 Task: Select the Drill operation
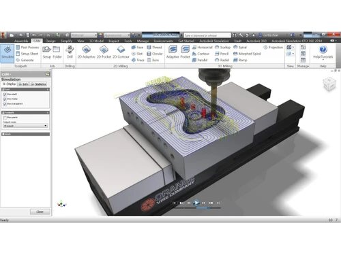point(70,52)
